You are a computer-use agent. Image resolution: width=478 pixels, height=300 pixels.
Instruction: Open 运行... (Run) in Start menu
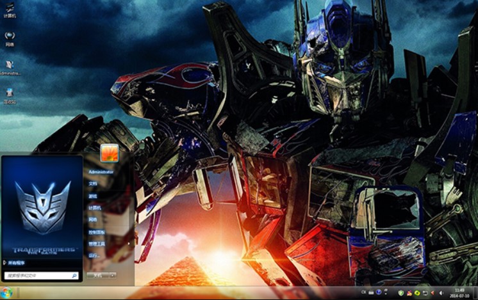[94, 256]
